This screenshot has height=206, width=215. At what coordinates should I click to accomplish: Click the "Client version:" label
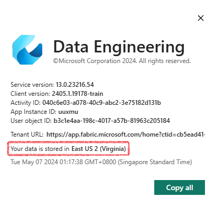(x=30, y=94)
